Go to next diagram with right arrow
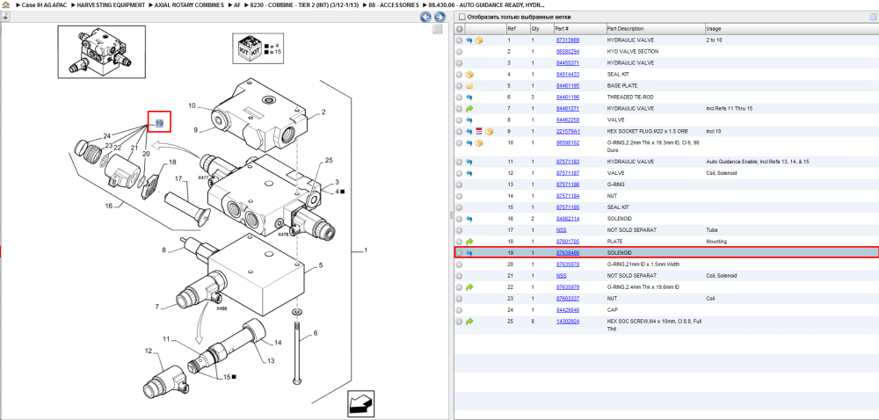The image size is (879, 420). click(x=440, y=18)
